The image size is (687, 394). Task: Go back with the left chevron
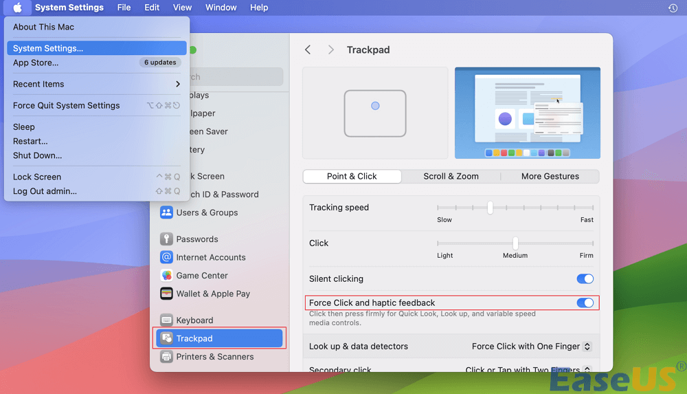point(308,50)
